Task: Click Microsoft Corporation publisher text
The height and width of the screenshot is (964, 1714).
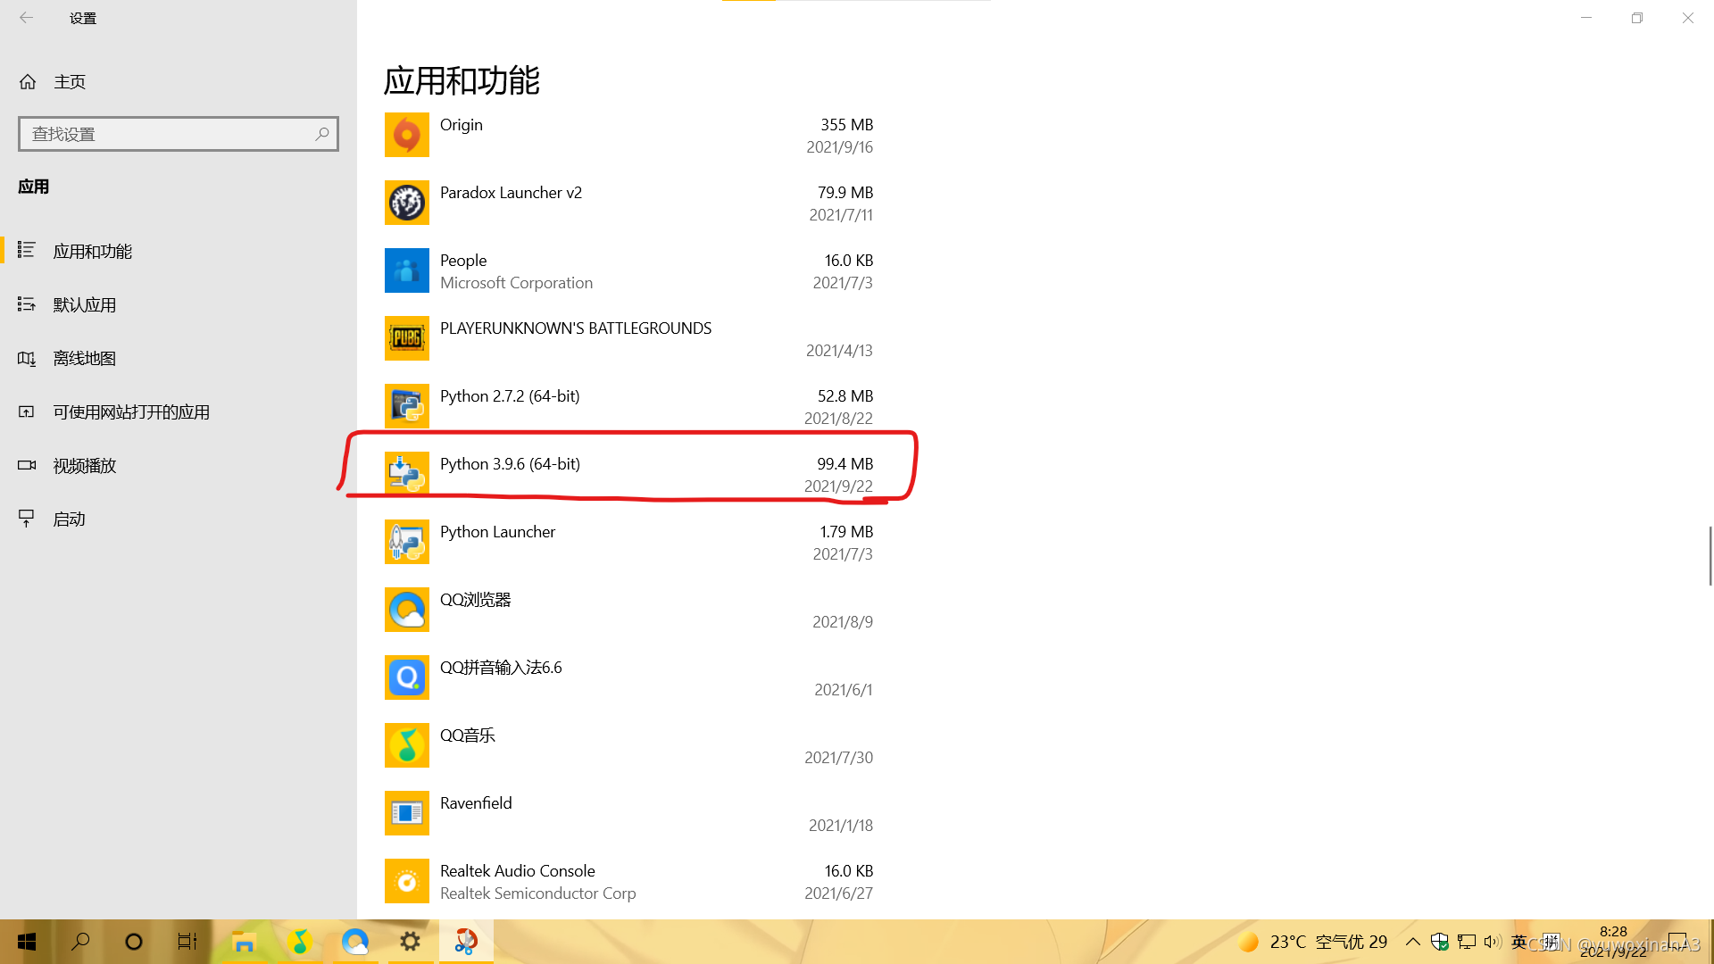Action: tap(516, 283)
